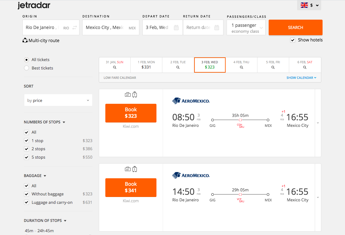Open the return date calendar icon
The width and height of the screenshot is (345, 235).
217,28
